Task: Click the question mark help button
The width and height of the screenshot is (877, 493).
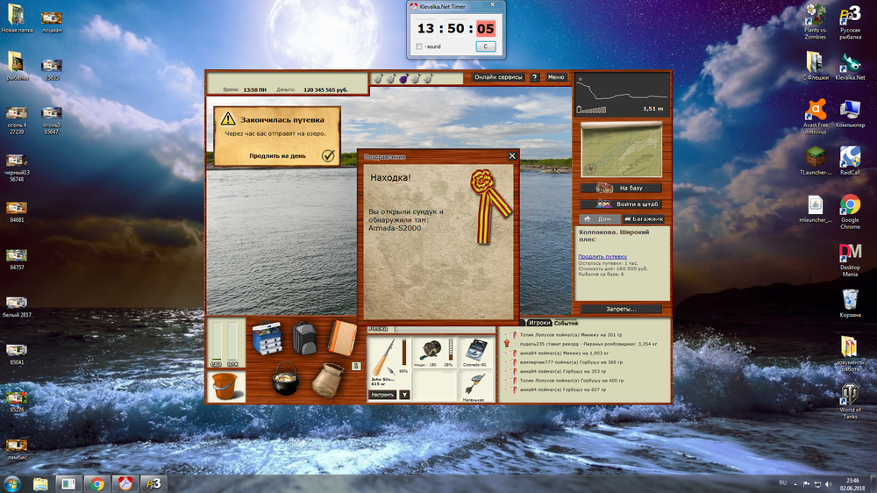Action: click(x=534, y=77)
